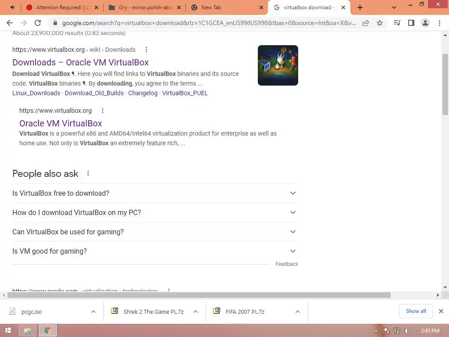Reload the Google search page
Image resolution: width=449 pixels, height=337 pixels.
[38, 23]
